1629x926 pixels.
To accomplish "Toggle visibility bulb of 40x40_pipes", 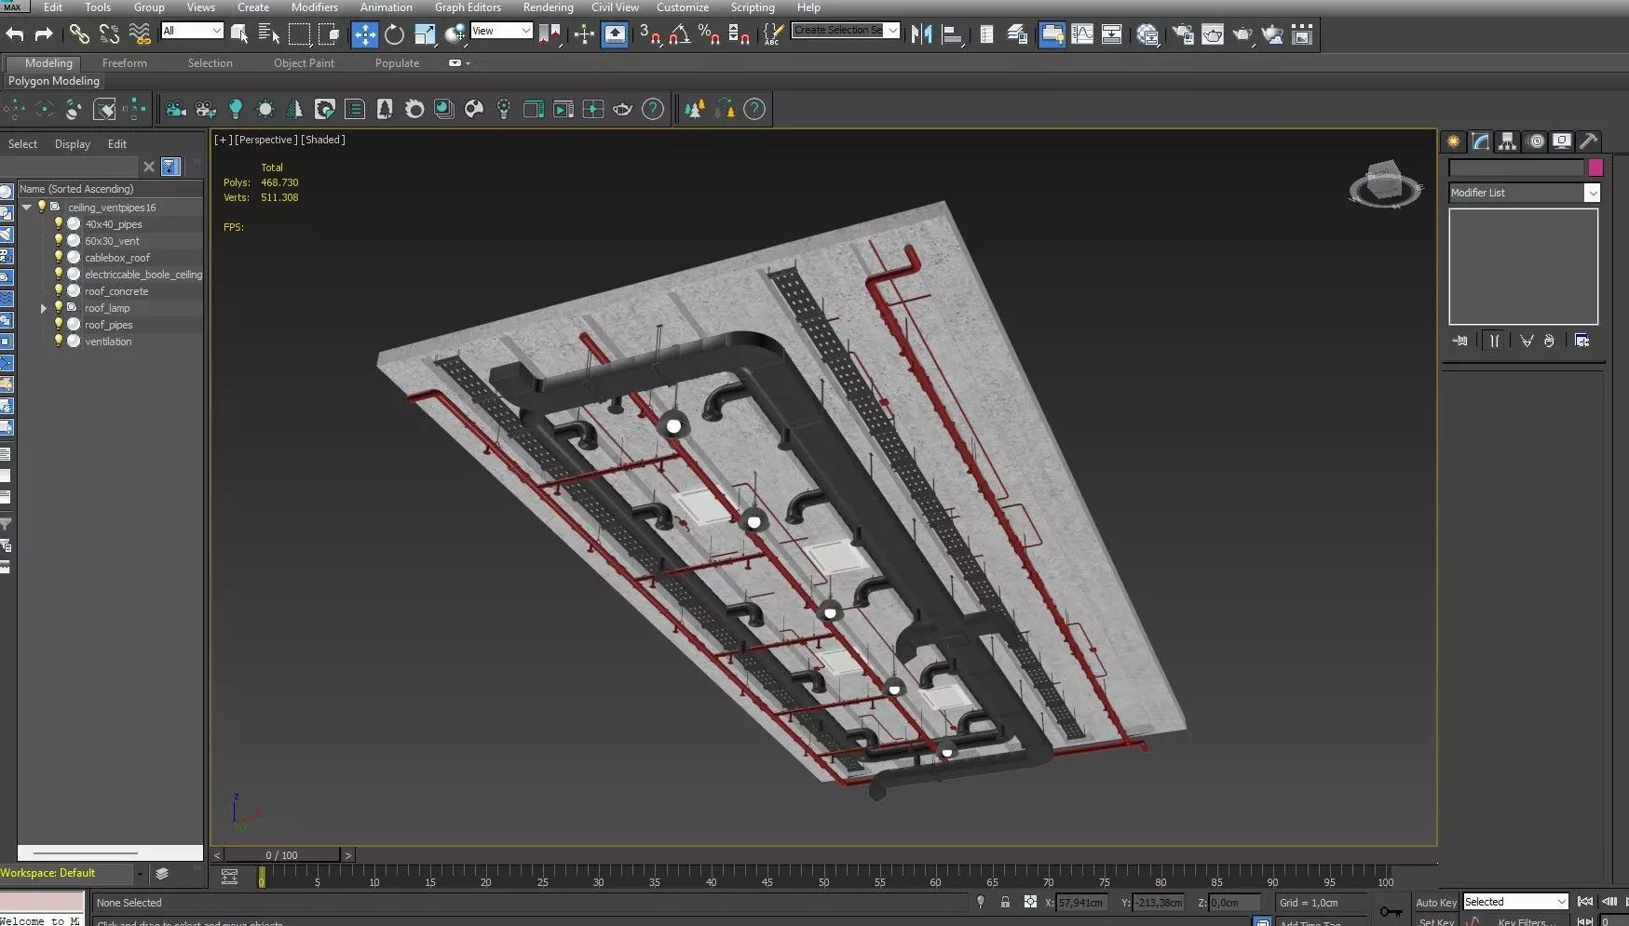I will [59, 224].
